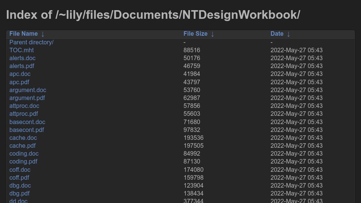
Task: Select file size 41984 of apc.doc
Action: 192,74
